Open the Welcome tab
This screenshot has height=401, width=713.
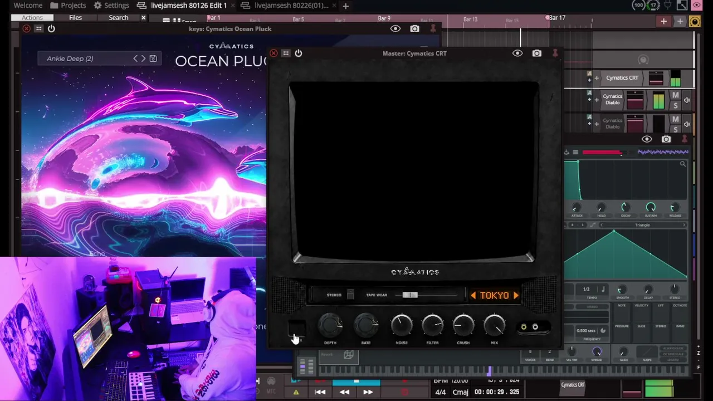[28, 6]
